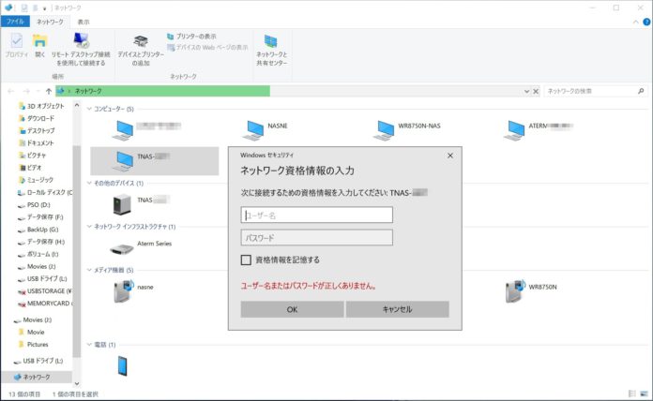
Task: Click the パスワード input field
Action: 316,238
